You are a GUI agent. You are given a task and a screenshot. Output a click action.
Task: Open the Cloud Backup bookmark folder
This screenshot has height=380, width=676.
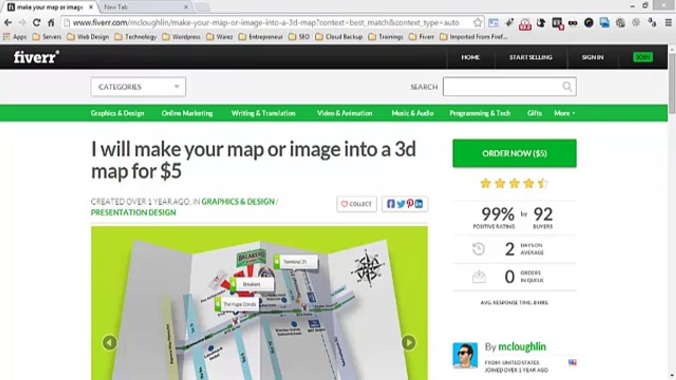[x=339, y=37]
